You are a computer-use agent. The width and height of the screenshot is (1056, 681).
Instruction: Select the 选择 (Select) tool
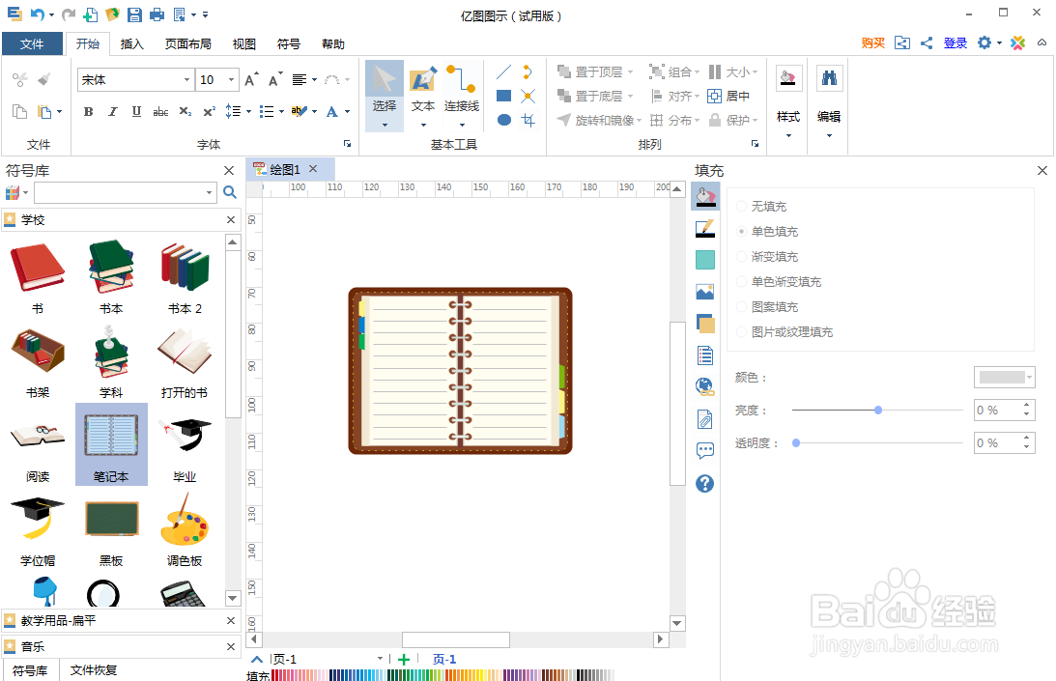(384, 84)
